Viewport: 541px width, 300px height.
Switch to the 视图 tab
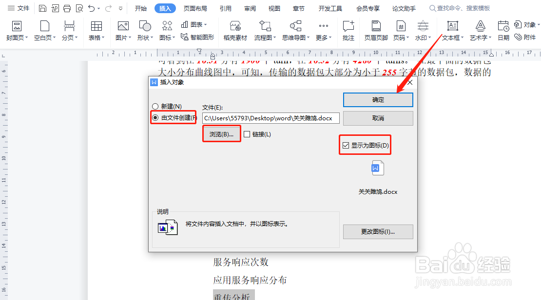click(x=274, y=8)
